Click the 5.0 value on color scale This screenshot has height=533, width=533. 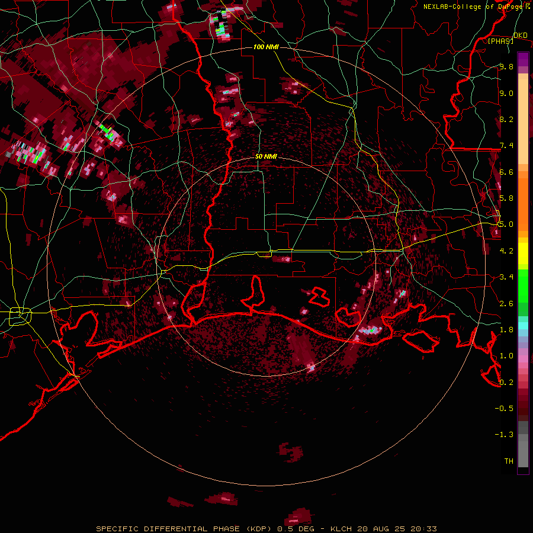point(506,224)
